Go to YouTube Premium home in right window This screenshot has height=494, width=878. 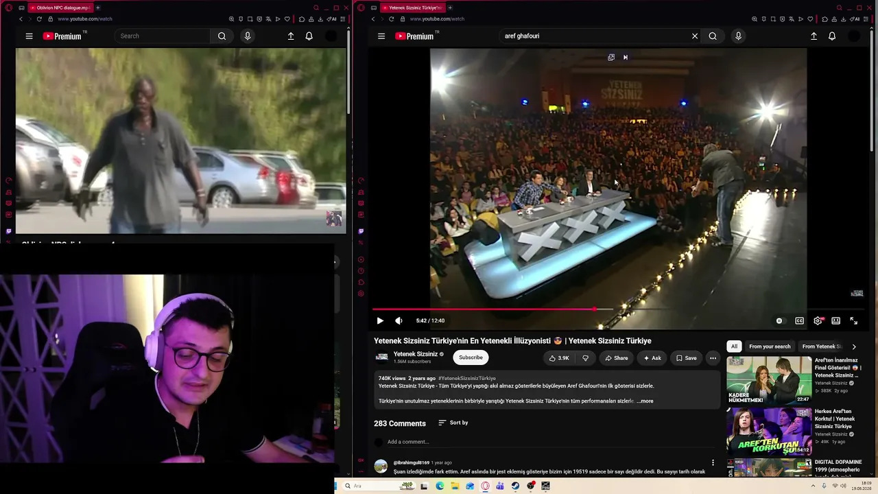tap(415, 36)
